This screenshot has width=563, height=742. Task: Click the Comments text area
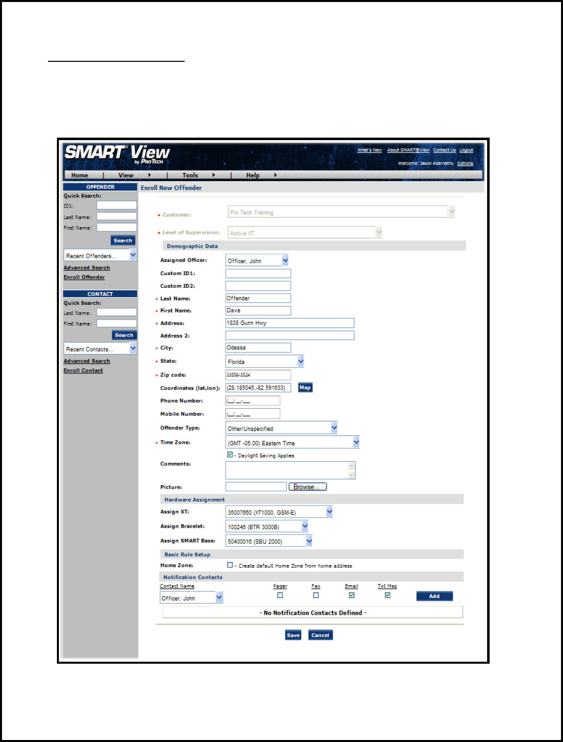(287, 470)
